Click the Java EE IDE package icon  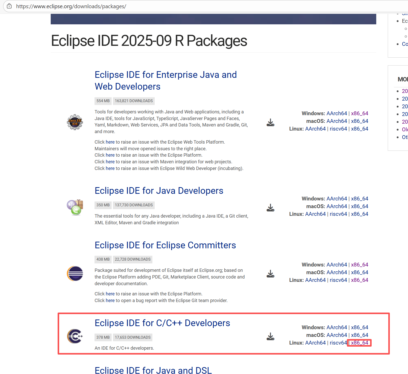tap(75, 122)
